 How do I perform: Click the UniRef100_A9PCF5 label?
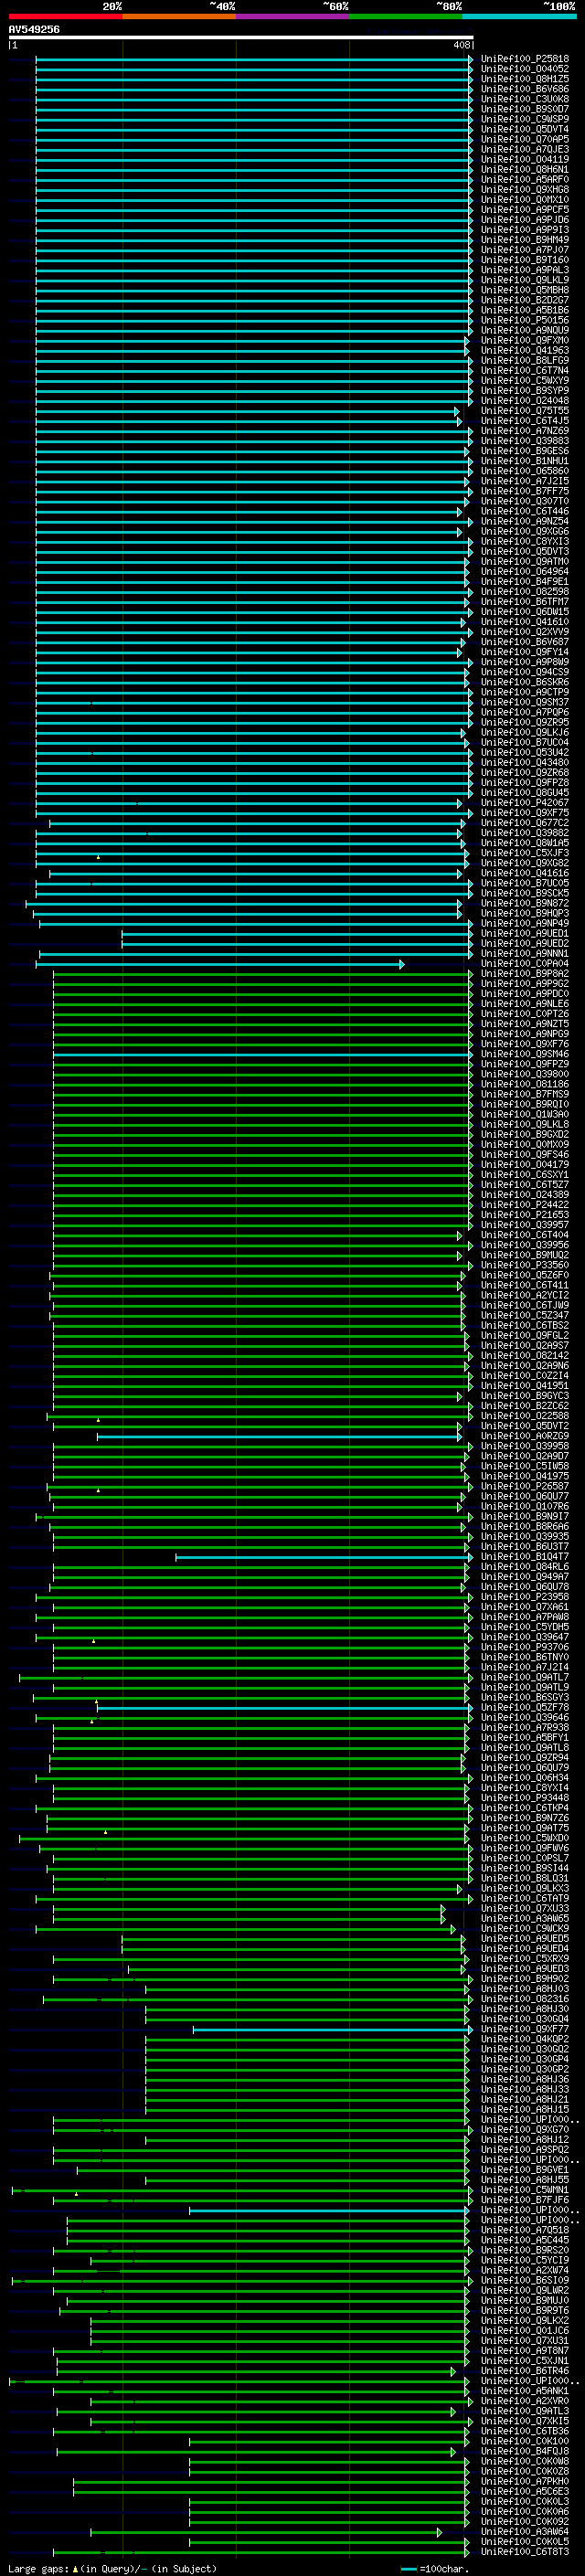click(x=524, y=210)
